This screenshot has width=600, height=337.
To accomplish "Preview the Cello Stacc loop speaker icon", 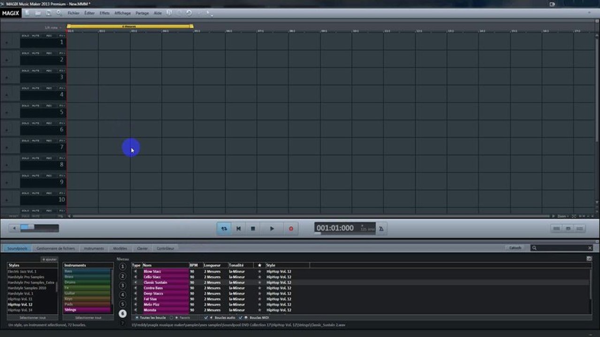I will tap(136, 277).
